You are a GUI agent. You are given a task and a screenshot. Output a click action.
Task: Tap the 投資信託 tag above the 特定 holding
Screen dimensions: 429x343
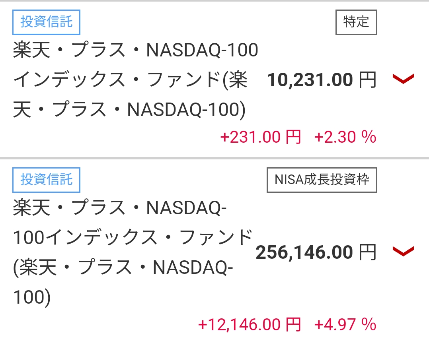tap(47, 22)
